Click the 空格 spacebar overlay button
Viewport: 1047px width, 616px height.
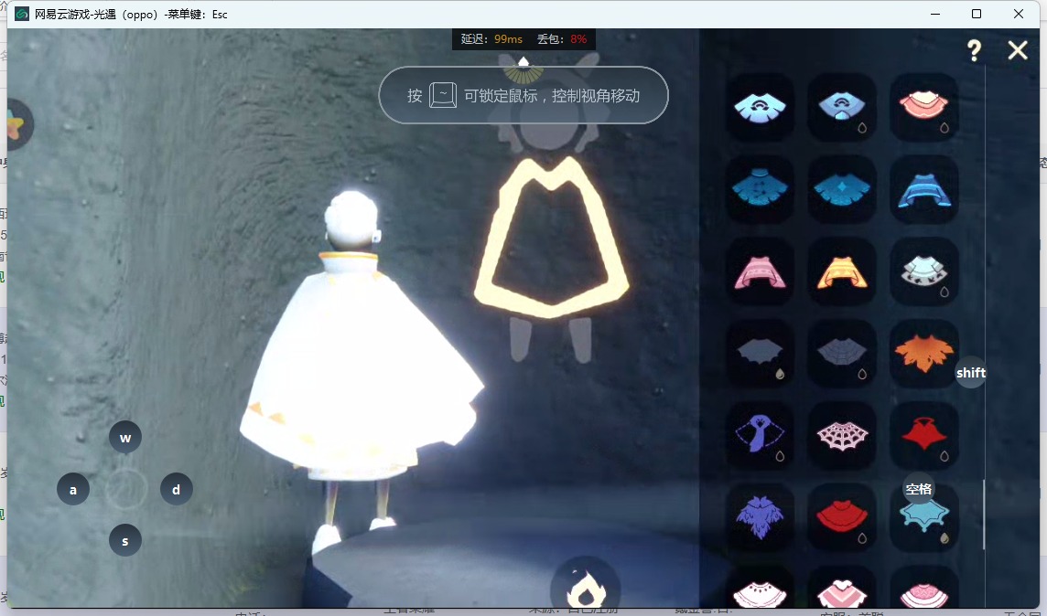(918, 489)
